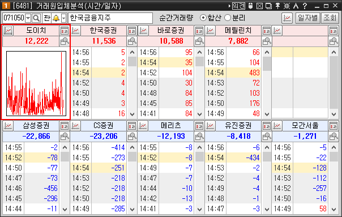Open chart icon for 한국증권 broker

[x=75, y=31]
